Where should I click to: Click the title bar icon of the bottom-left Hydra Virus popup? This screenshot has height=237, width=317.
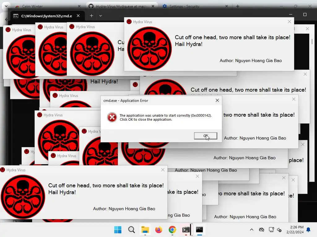[2, 170]
